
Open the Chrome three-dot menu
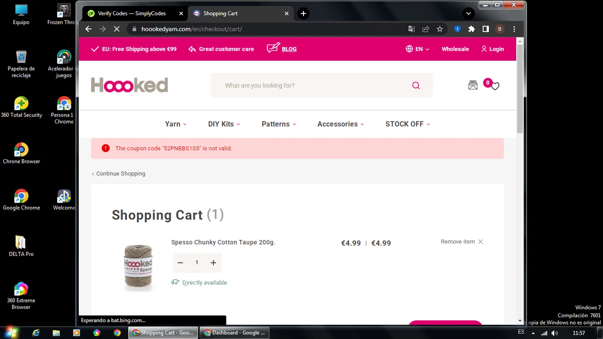[514, 29]
